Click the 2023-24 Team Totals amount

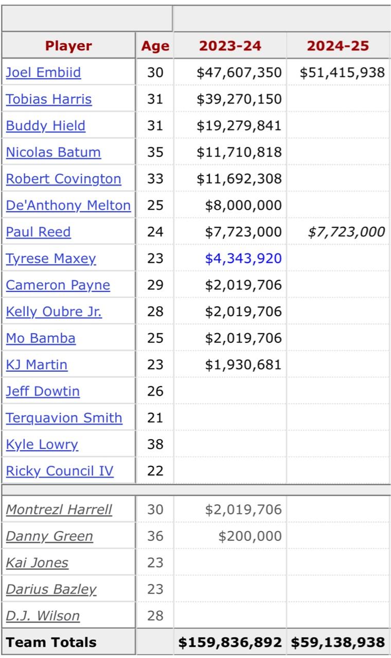click(x=230, y=642)
